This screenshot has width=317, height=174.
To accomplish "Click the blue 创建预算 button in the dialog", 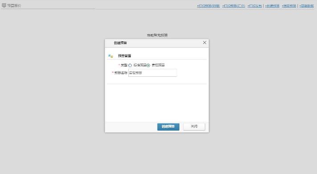I will coord(168,127).
